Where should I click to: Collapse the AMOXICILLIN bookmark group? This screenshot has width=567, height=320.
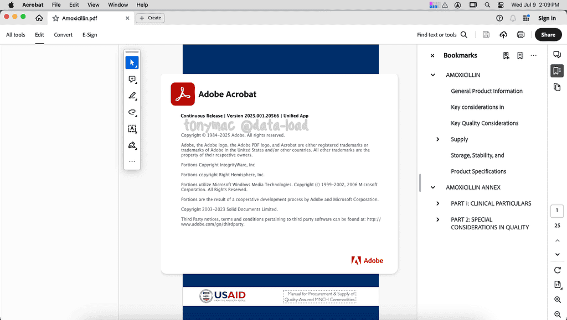[433, 75]
